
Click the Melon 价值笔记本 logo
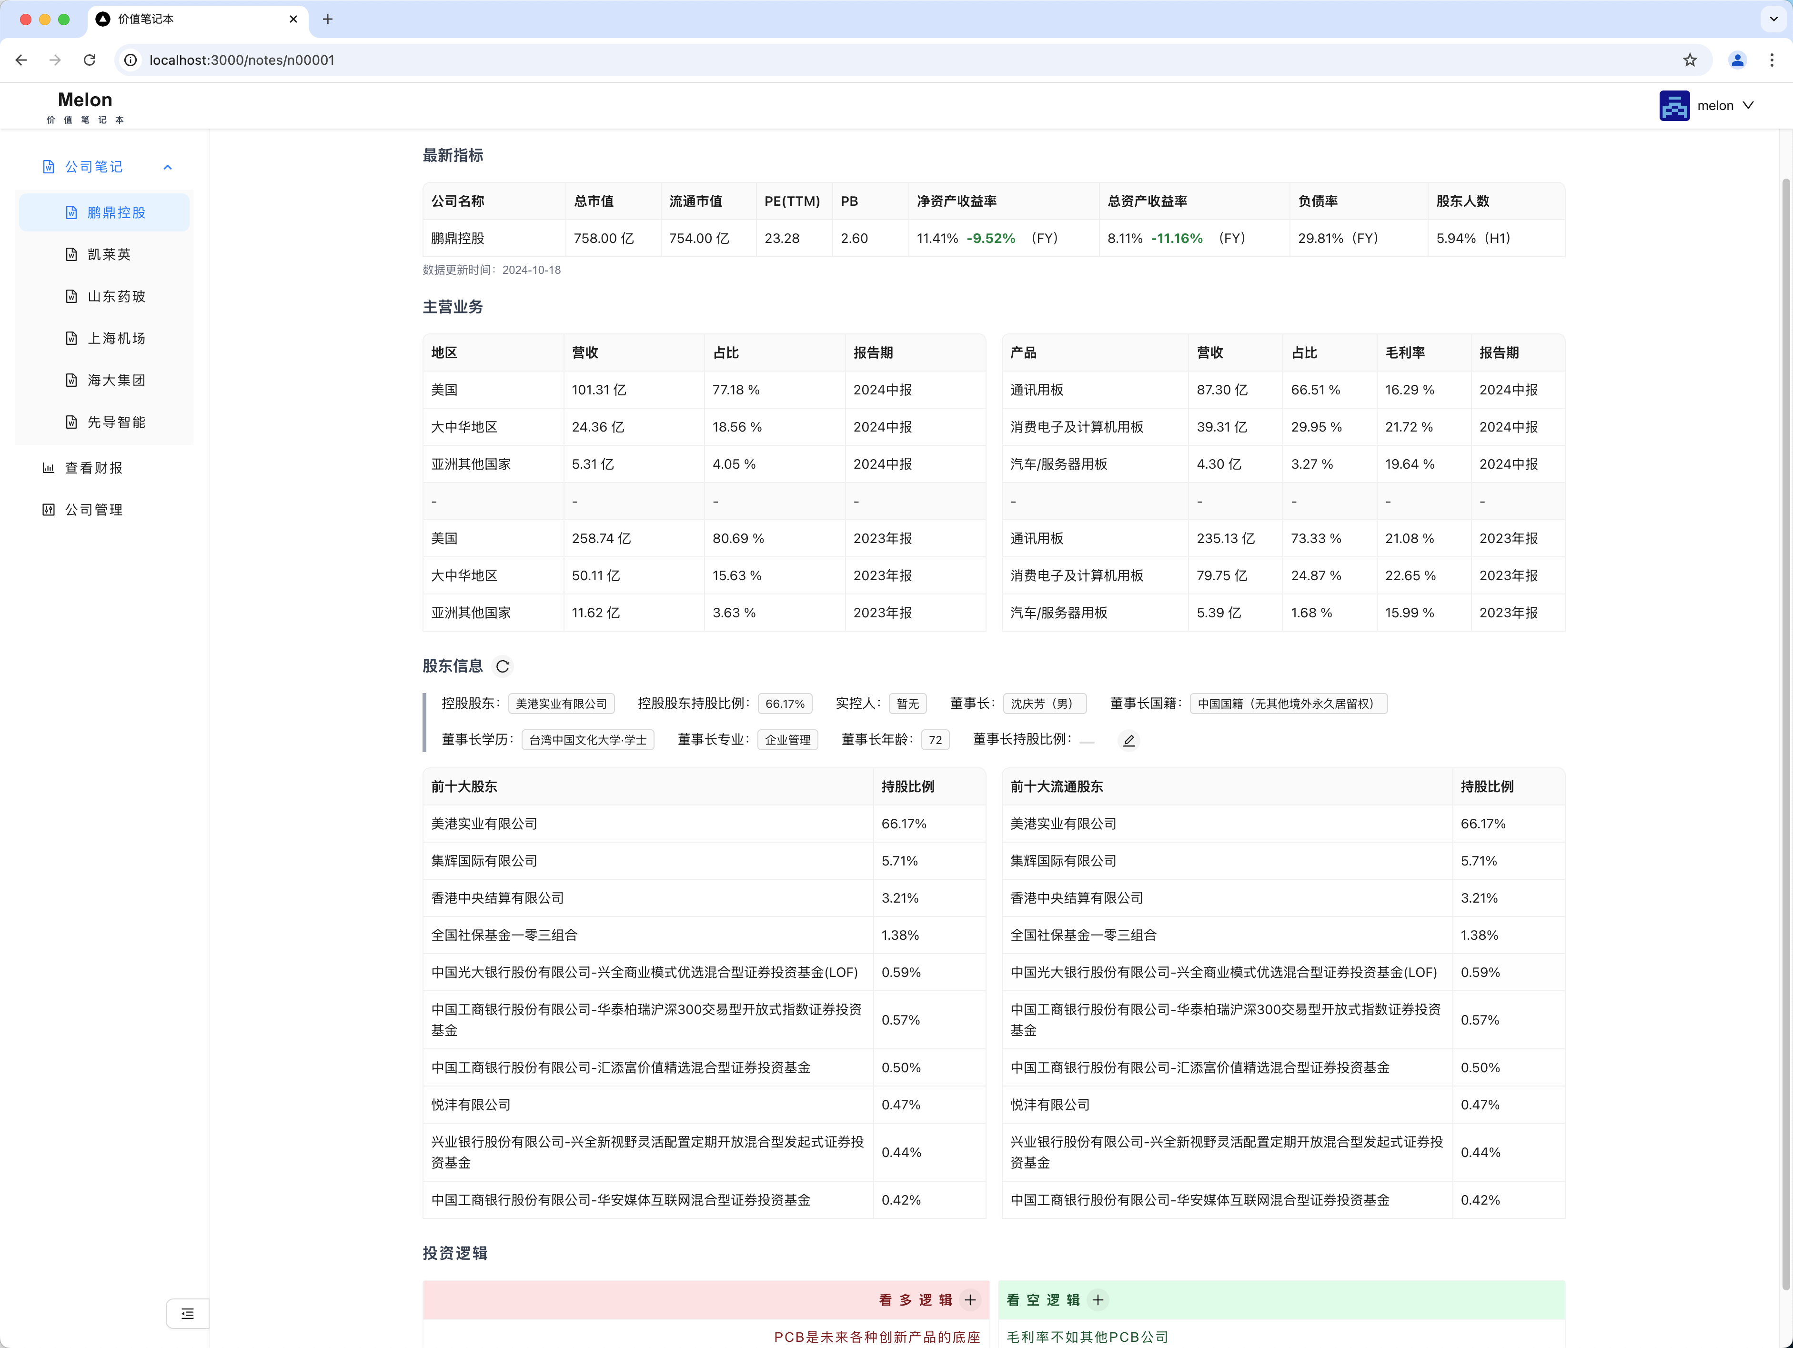85,107
